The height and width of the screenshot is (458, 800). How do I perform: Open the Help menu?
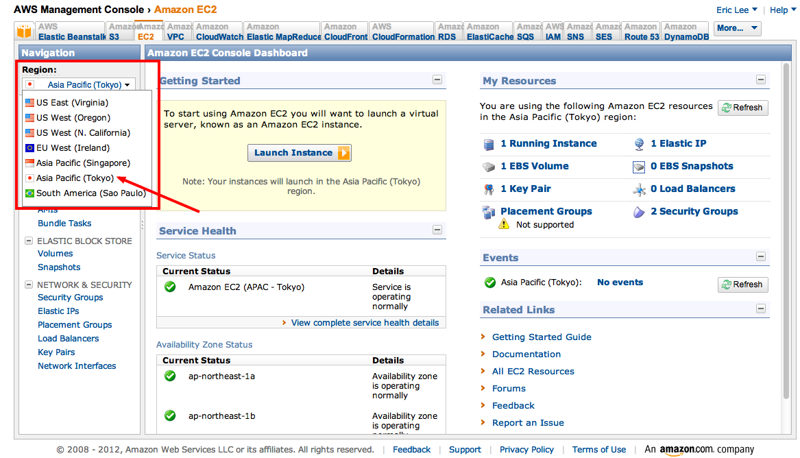pos(783,10)
